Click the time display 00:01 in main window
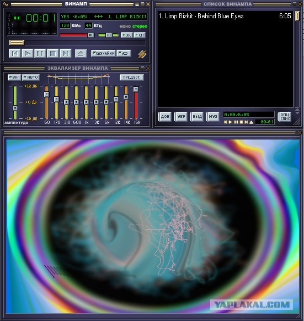Screen dimensions: 304x321 [41, 18]
